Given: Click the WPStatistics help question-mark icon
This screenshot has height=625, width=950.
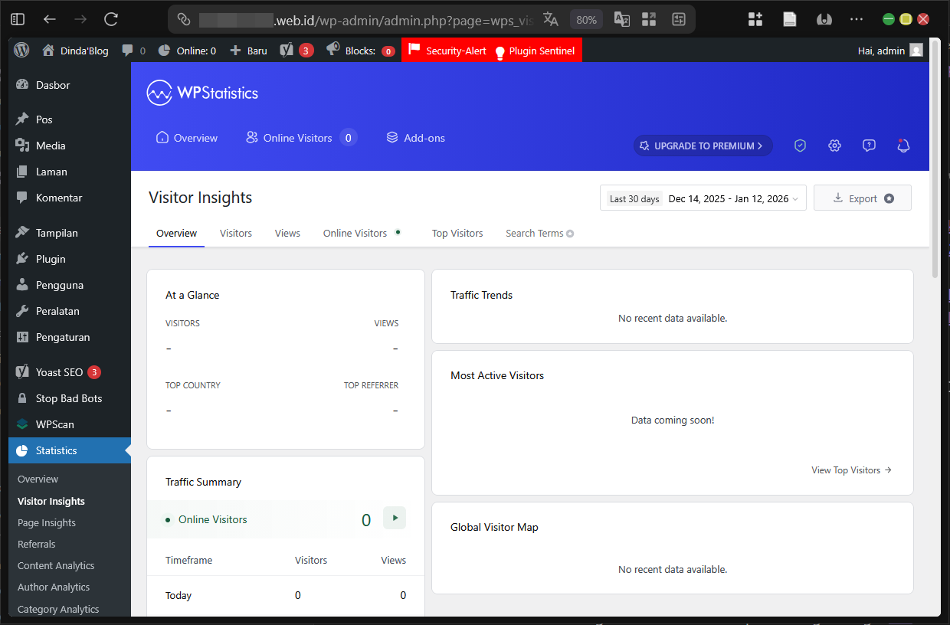Looking at the screenshot, I should (869, 145).
